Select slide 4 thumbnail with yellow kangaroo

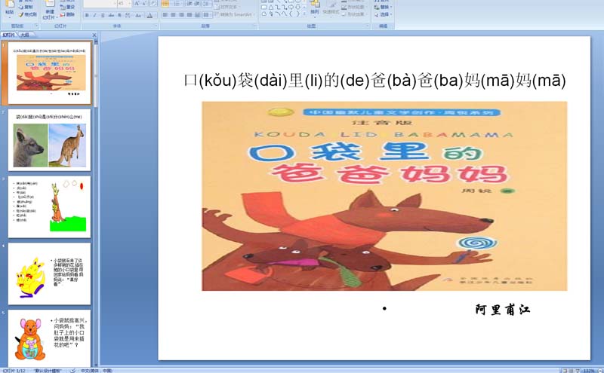click(x=49, y=274)
